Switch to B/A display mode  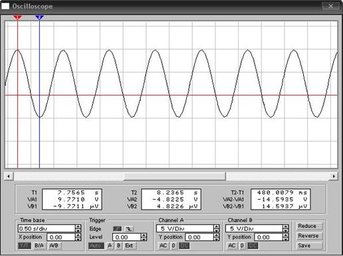point(39,245)
